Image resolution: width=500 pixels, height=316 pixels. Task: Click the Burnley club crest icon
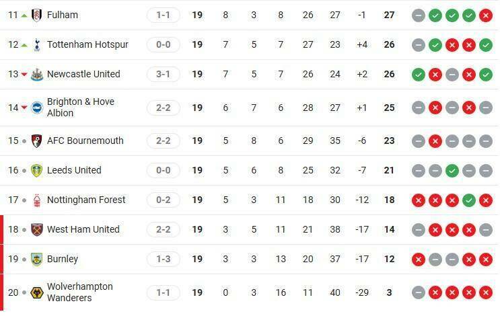[x=36, y=259]
